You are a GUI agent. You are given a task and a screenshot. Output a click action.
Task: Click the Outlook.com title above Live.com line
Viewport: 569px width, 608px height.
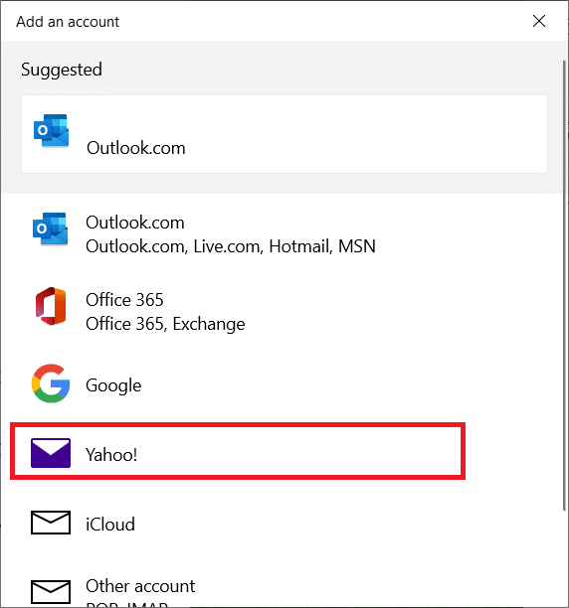coord(135,223)
